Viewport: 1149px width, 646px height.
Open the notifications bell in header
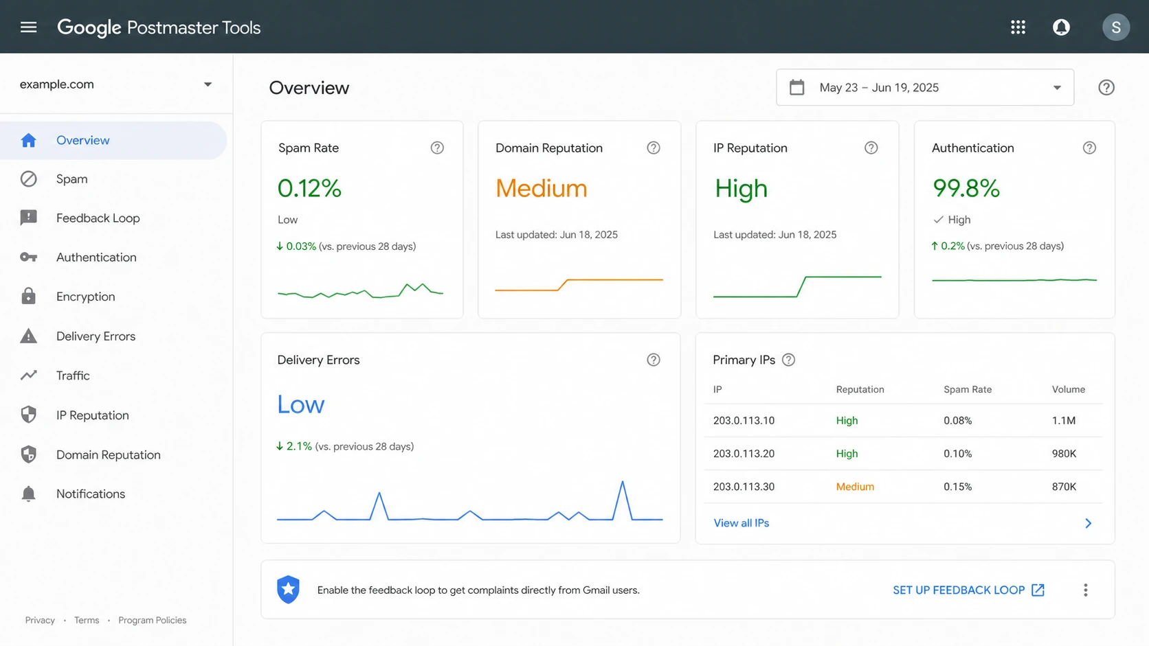[x=1061, y=27]
